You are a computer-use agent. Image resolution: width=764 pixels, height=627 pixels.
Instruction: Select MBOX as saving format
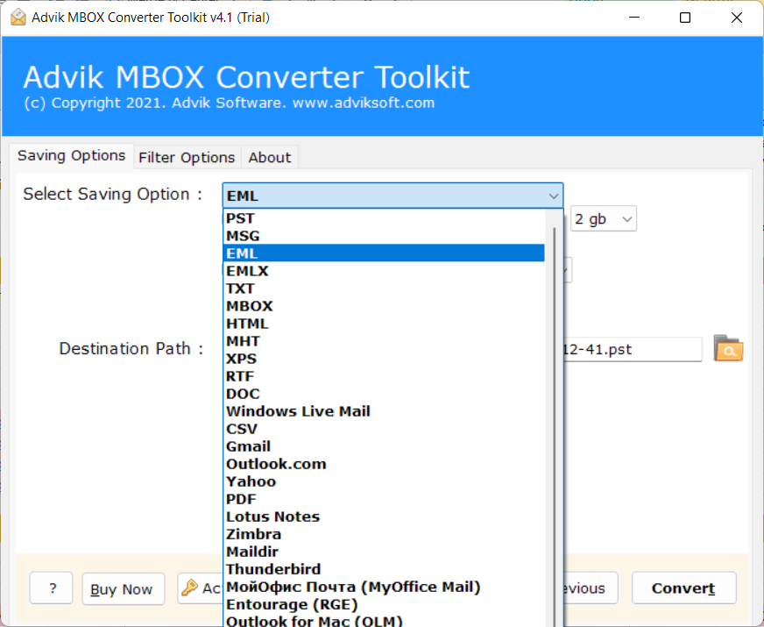point(384,306)
